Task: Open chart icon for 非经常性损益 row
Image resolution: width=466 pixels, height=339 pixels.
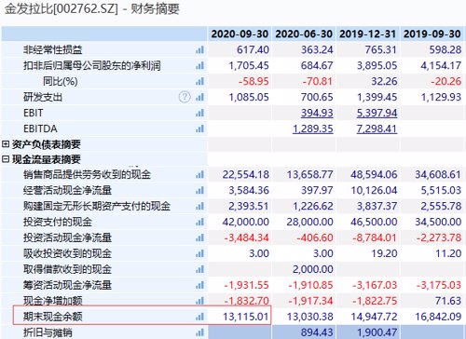Action: 199,49
